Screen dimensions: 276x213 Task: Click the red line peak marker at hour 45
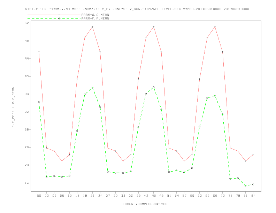click(x=154, y=27)
